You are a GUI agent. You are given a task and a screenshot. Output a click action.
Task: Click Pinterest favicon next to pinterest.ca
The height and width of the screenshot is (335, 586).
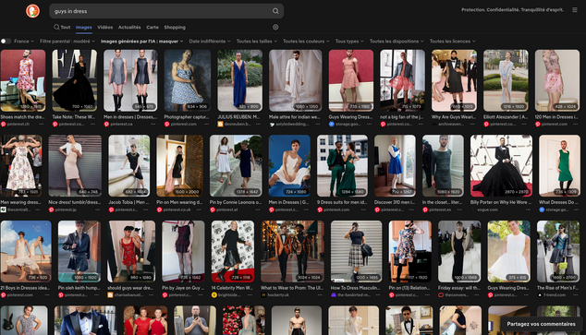pos(106,125)
